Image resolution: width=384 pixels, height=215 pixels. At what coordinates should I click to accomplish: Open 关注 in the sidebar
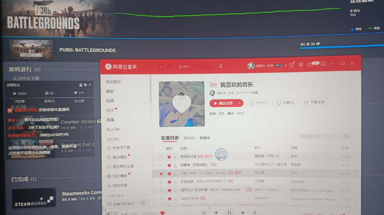click(110, 110)
